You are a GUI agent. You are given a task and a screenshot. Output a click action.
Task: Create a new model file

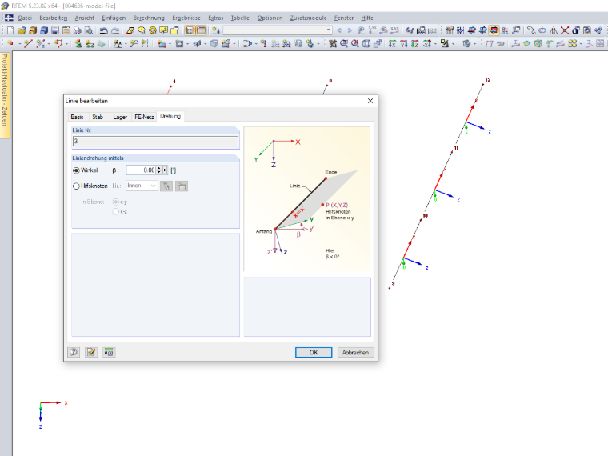pos(10,30)
